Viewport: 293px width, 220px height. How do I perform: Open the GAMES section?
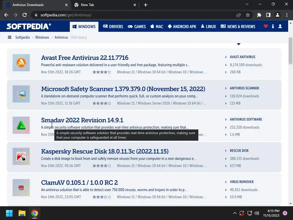click(137, 27)
